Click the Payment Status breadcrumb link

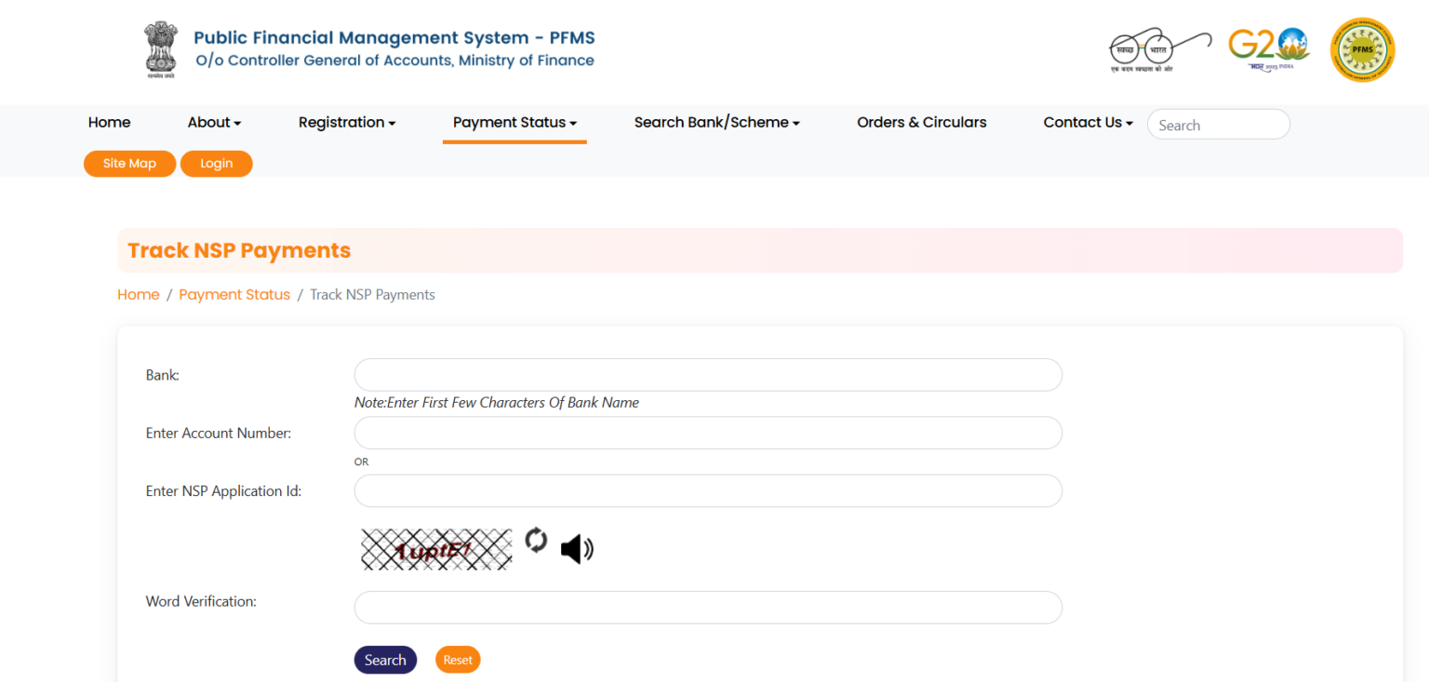234,295
